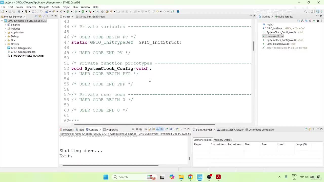324x182 pixels.
Task: Switch to the Debug perspective icon
Action: (322, 11)
